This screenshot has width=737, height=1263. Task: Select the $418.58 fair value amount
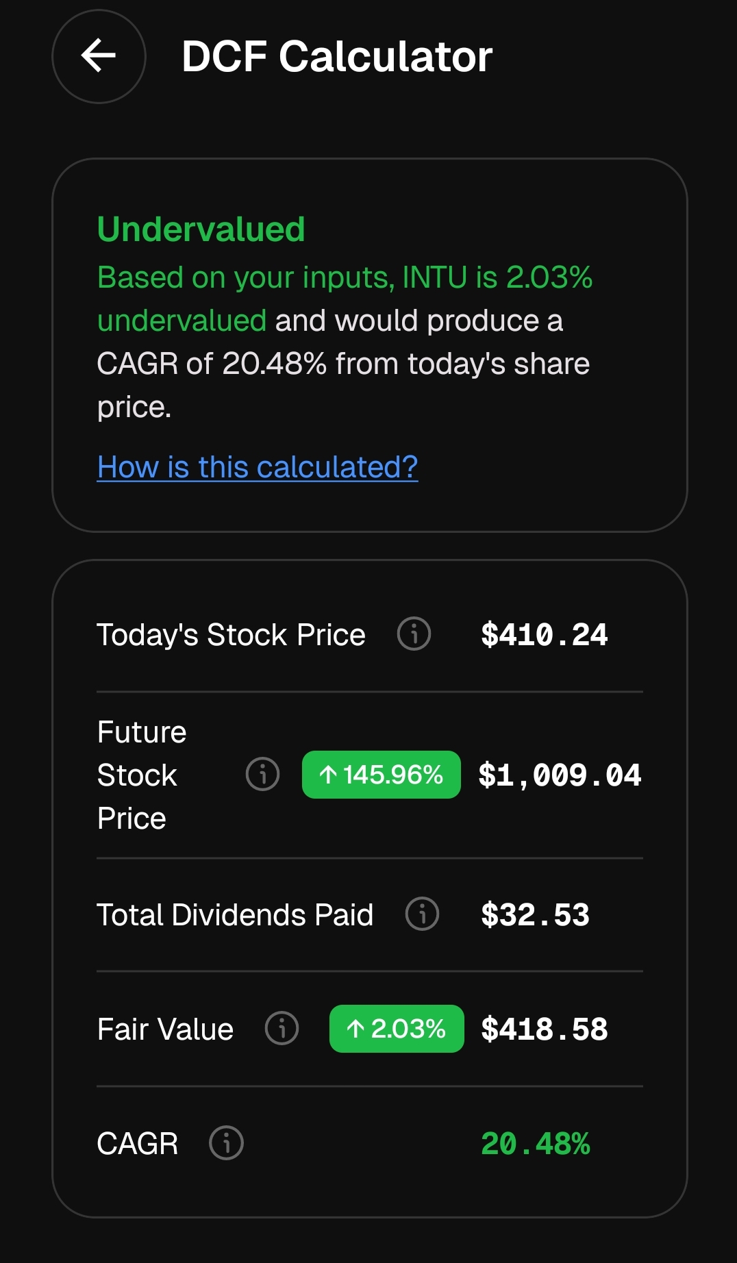coord(544,1029)
